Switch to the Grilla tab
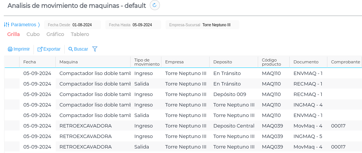This screenshot has height=153, width=362. (x=14, y=34)
